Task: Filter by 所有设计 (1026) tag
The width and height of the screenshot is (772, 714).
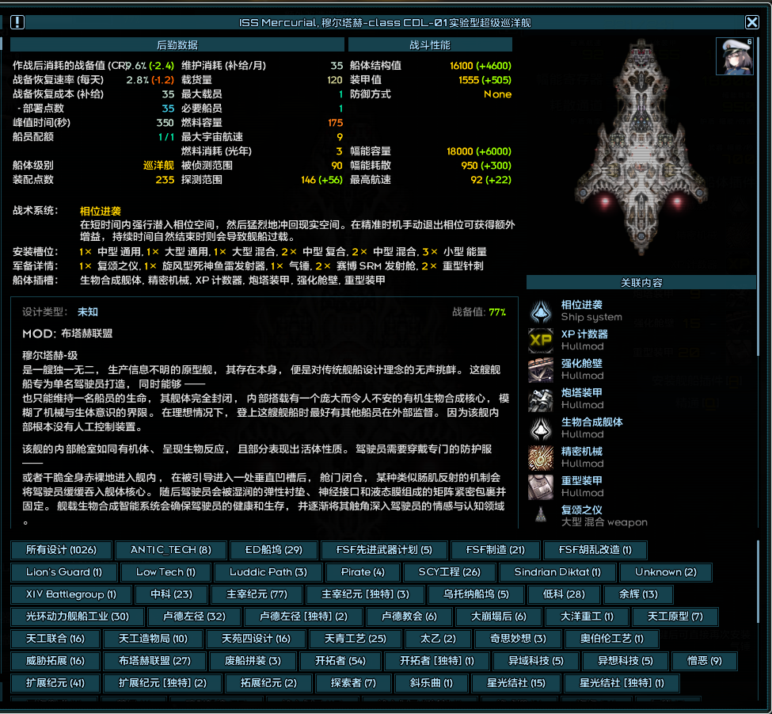Action: click(61, 550)
